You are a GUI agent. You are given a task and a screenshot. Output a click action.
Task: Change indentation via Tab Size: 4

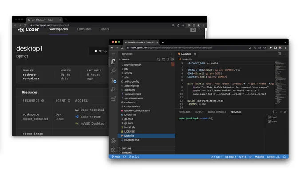230,157
